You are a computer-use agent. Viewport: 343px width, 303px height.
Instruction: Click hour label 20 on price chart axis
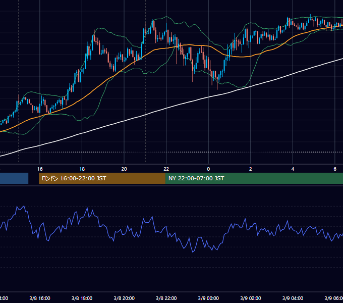pyautogui.click(x=124, y=169)
